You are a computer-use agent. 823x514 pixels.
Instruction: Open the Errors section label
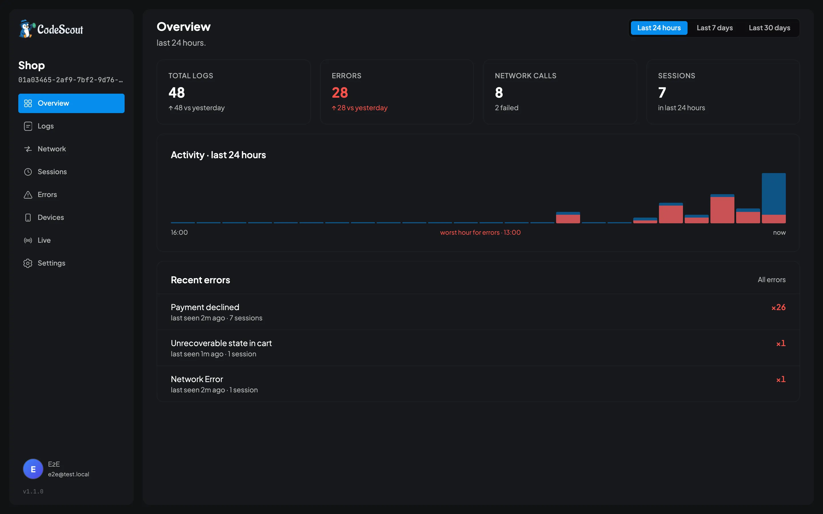[x=47, y=194]
